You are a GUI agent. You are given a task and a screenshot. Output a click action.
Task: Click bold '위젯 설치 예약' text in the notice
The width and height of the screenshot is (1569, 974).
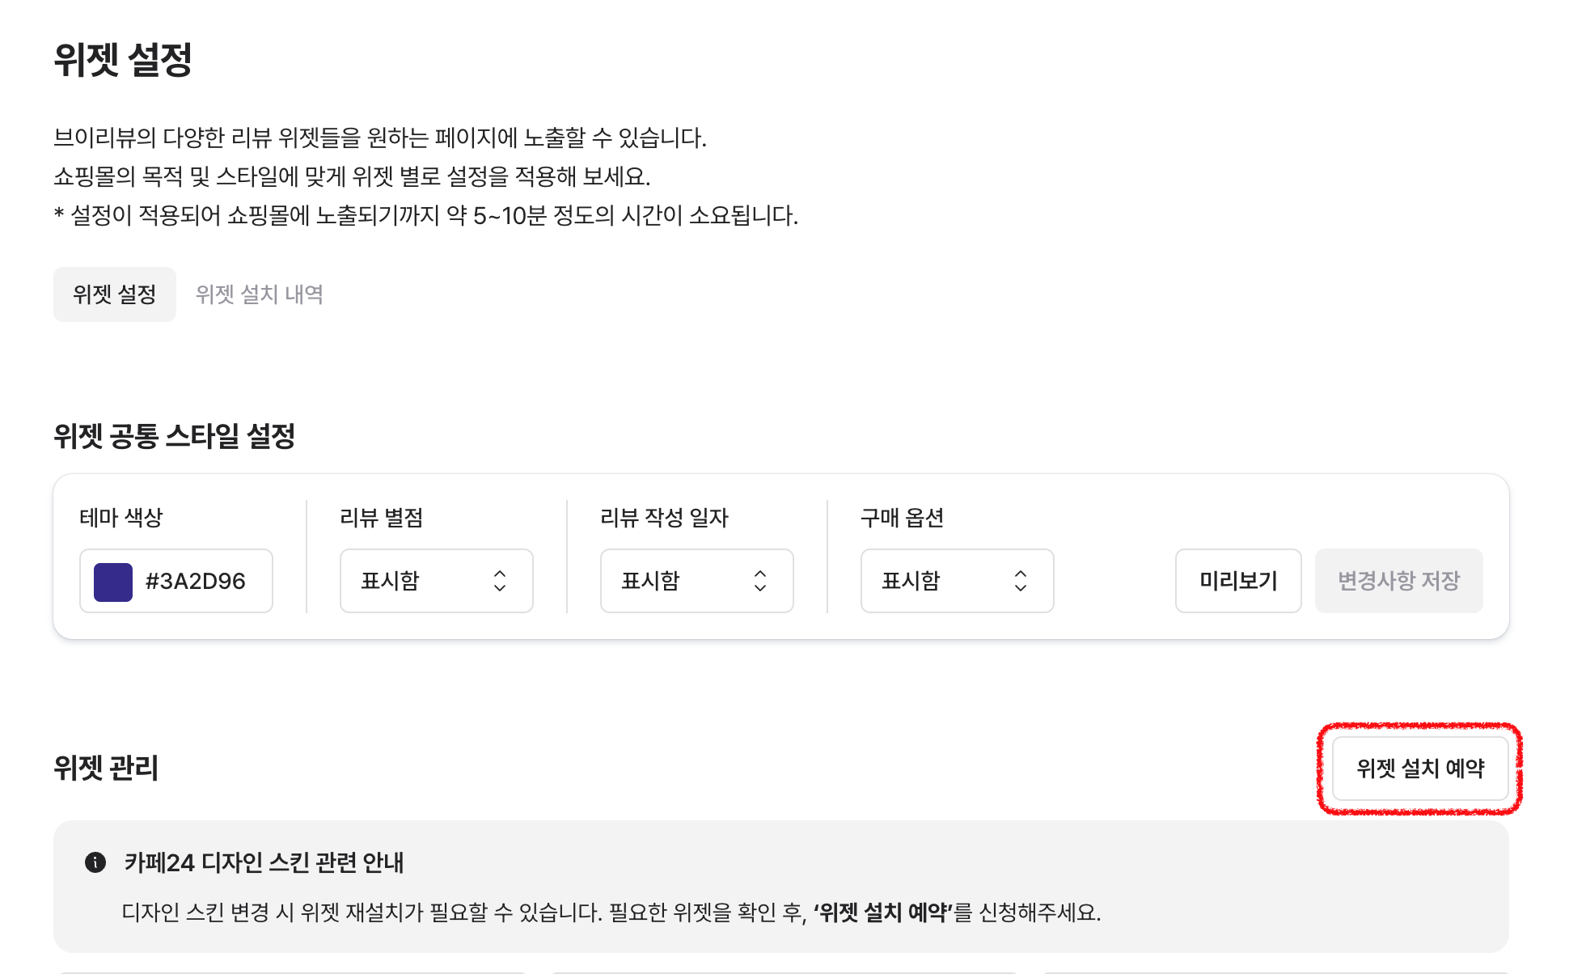coord(883,913)
